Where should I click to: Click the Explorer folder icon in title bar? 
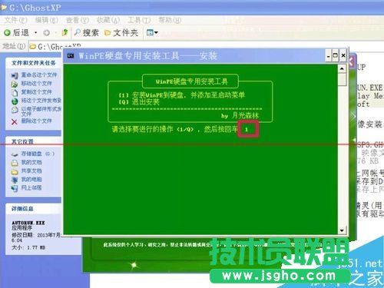coord(4,8)
